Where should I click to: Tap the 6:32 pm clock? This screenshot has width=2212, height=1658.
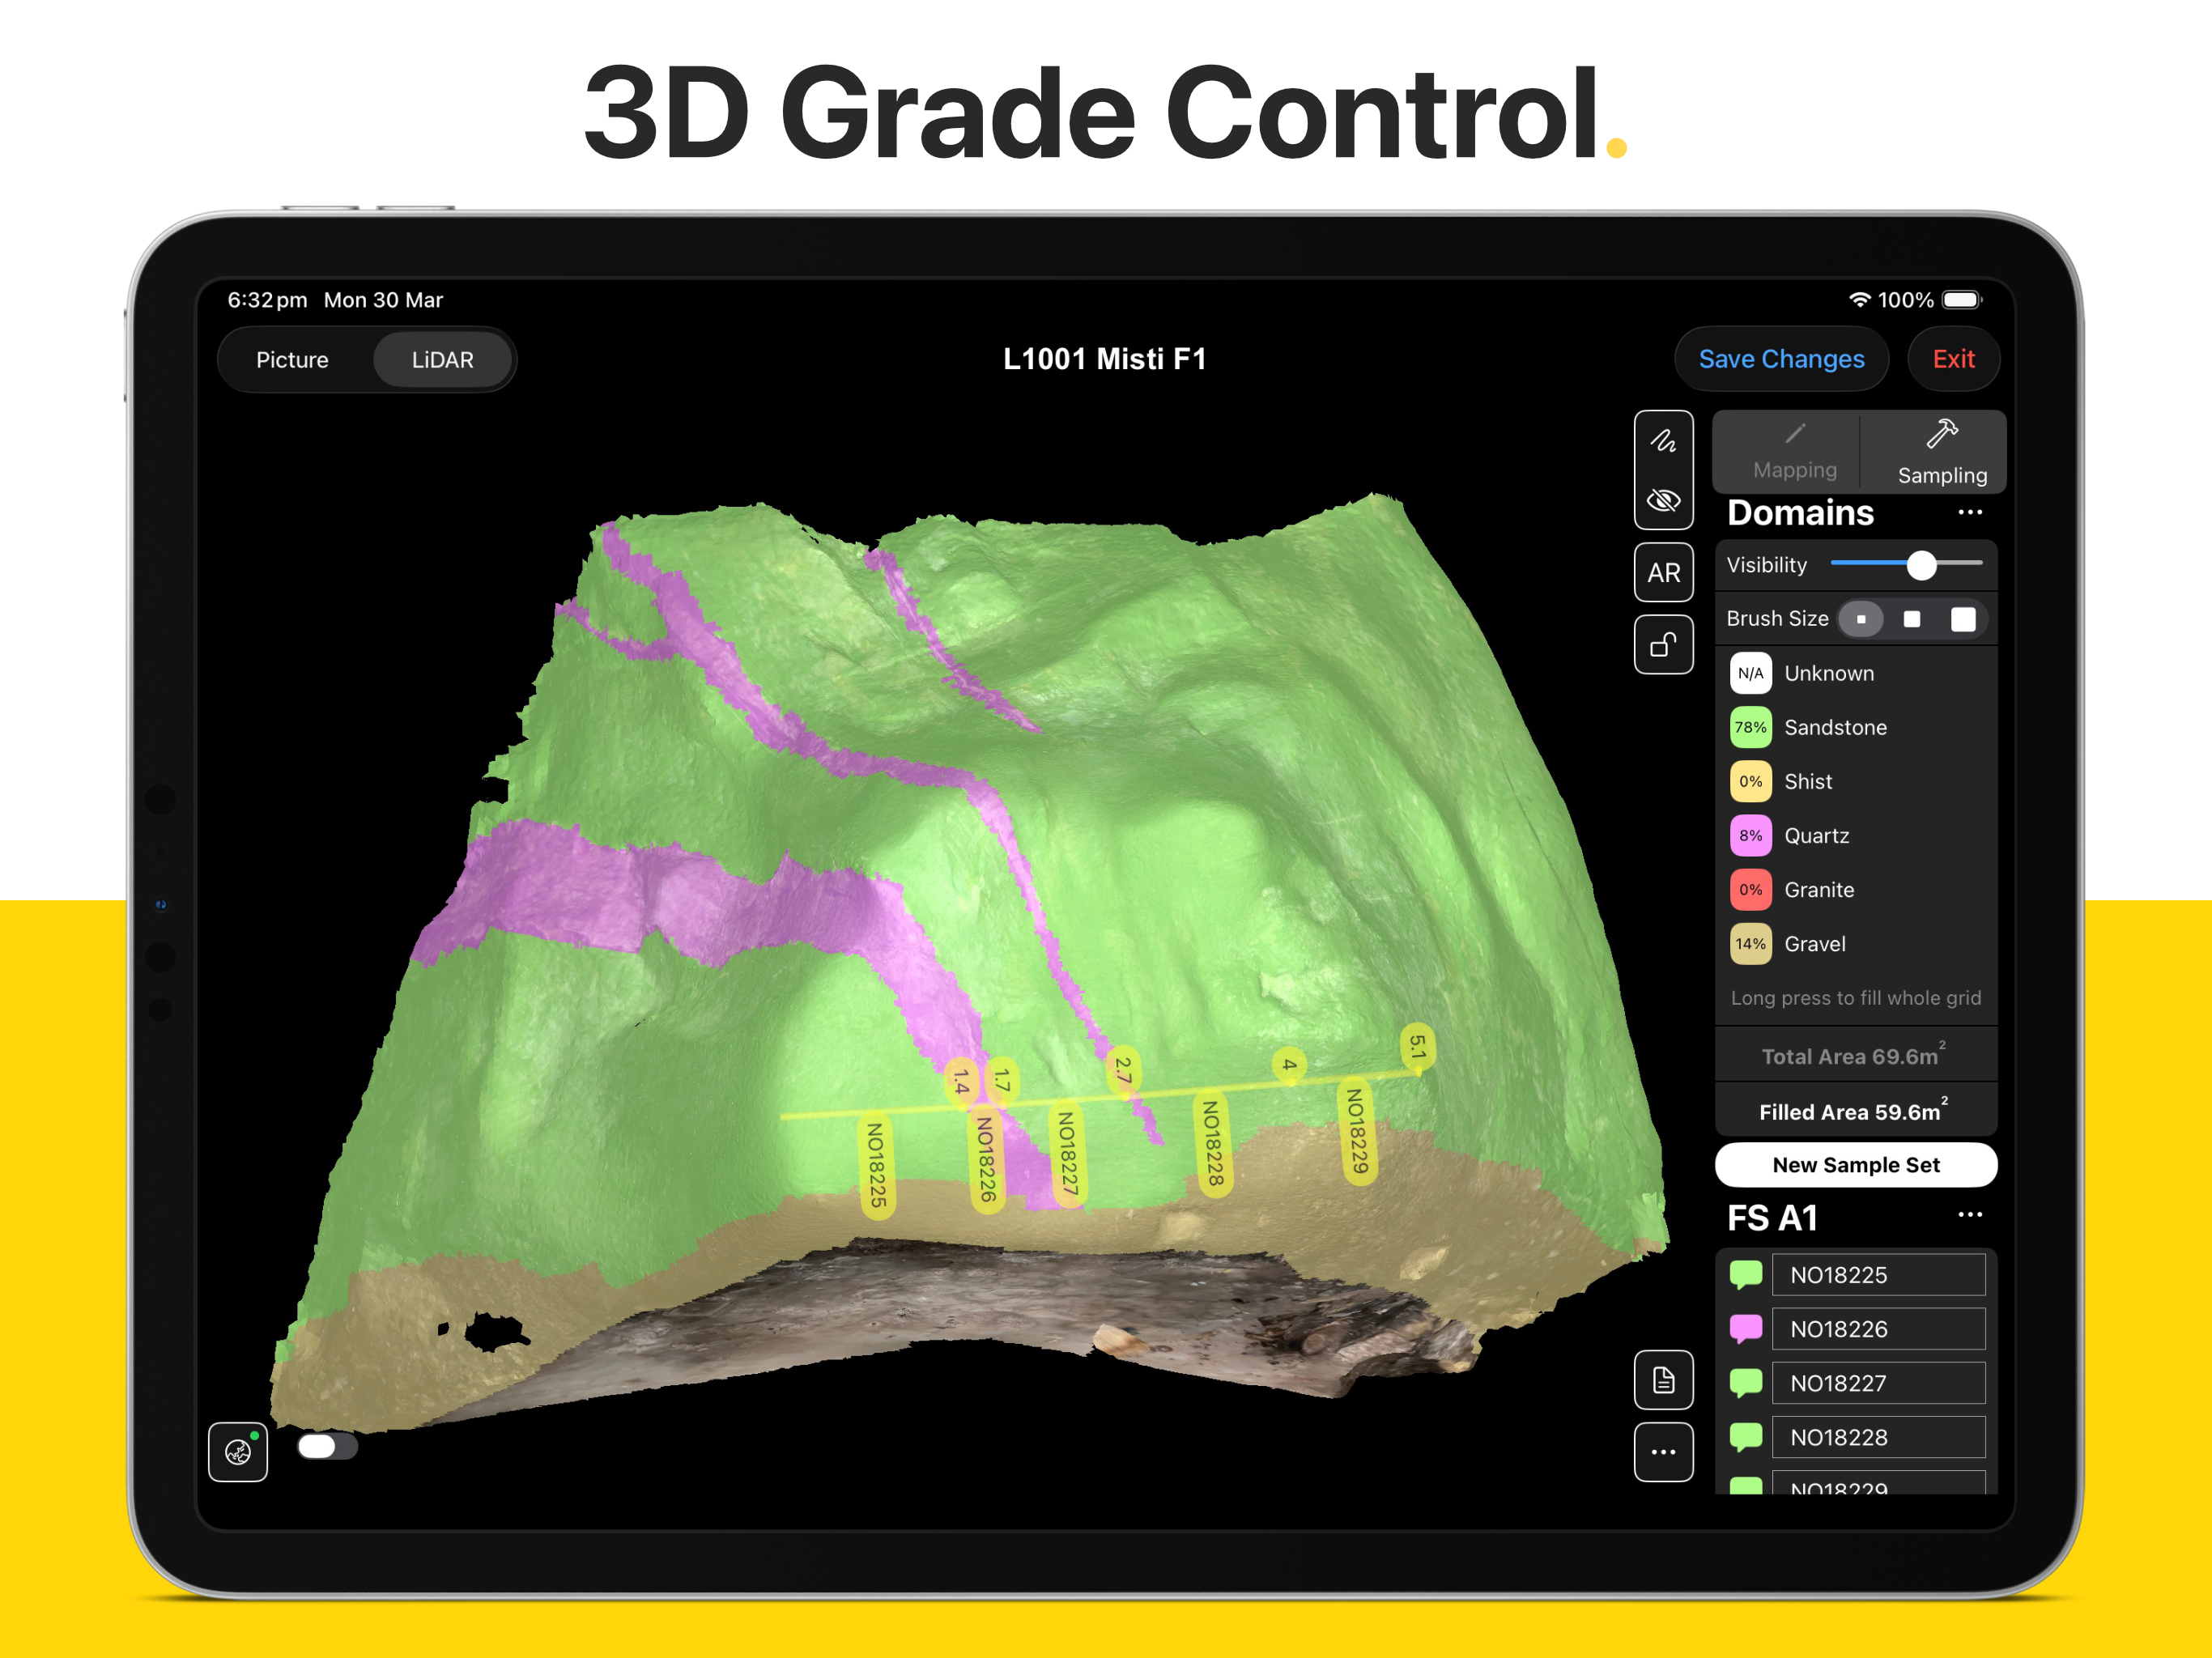click(x=267, y=300)
